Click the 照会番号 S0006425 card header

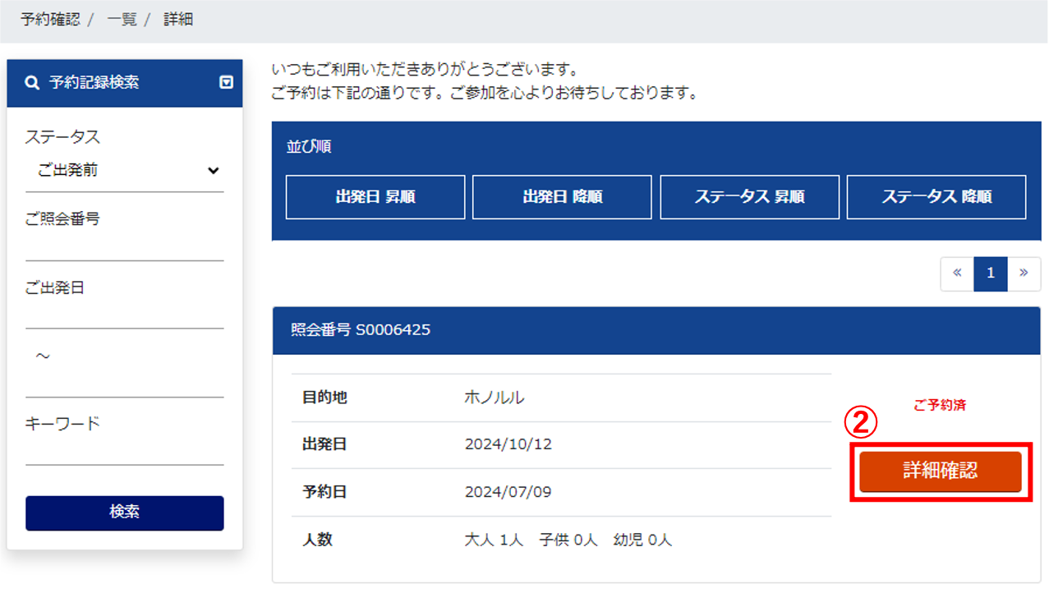pos(656,330)
